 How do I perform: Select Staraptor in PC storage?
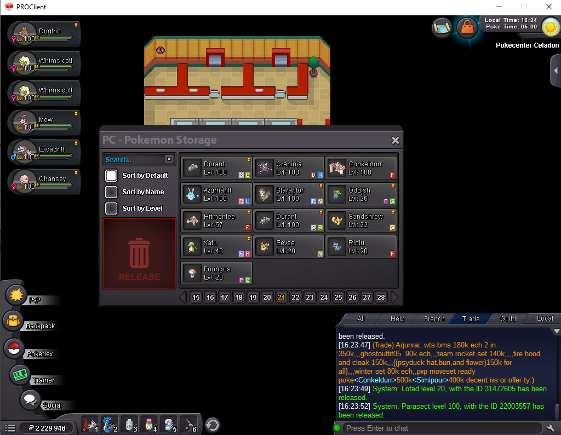point(288,194)
